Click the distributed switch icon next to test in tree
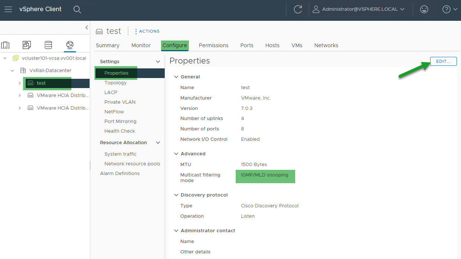Image resolution: width=461 pixels, height=259 pixels. pos(30,83)
